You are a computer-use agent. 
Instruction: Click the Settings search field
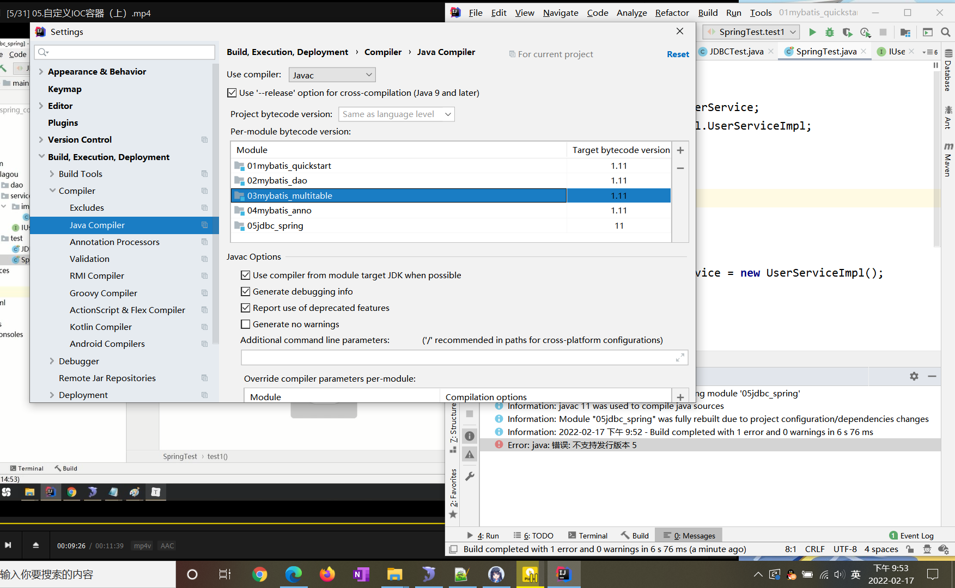tap(125, 52)
